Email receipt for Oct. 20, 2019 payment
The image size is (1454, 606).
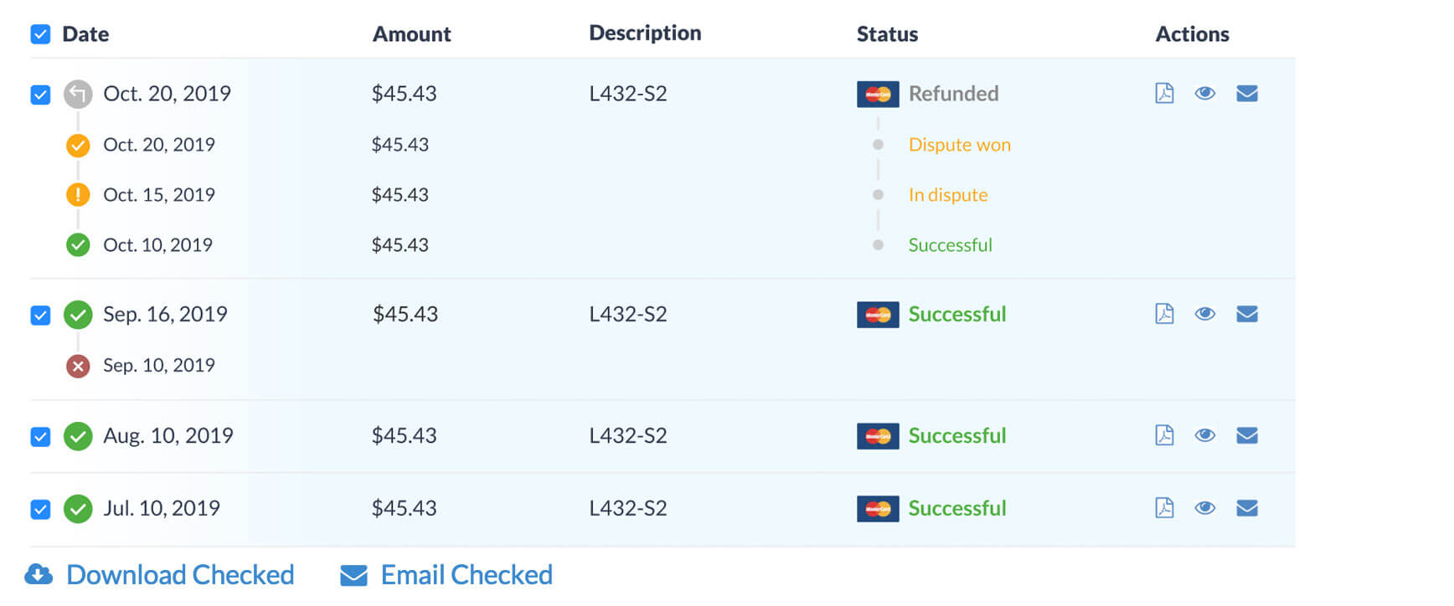[1246, 93]
